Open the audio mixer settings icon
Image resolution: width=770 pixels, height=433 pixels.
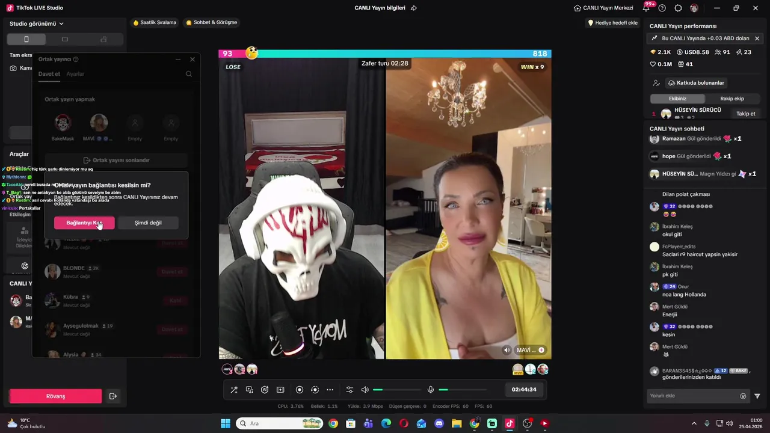[350, 390]
